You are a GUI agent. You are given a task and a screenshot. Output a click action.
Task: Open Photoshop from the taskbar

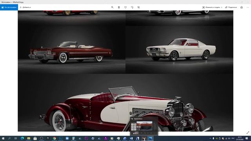tap(61, 138)
